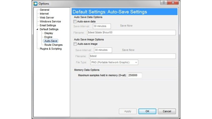
Task: Click image Save Interval 30 minutes field
Action: tap(103, 50)
